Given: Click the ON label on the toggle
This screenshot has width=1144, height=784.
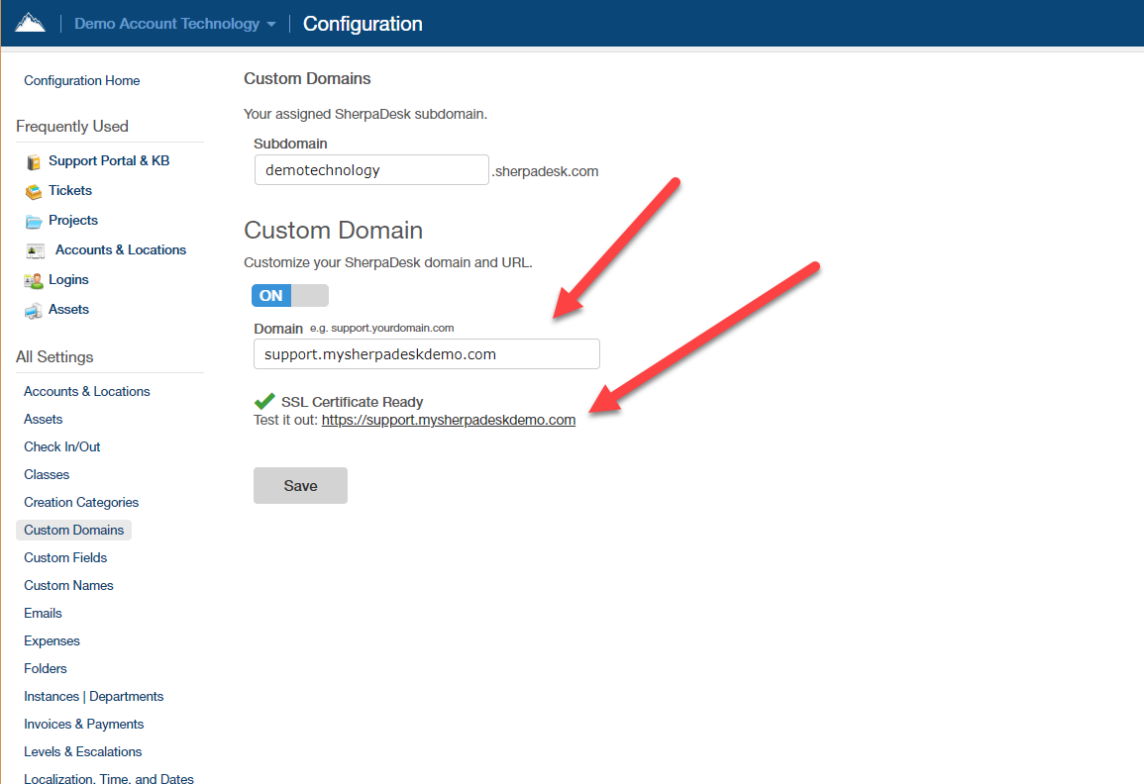Looking at the screenshot, I should point(270,295).
